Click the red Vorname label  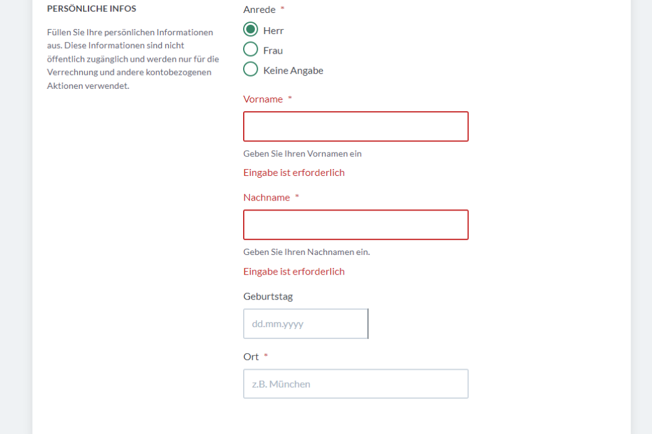click(263, 99)
